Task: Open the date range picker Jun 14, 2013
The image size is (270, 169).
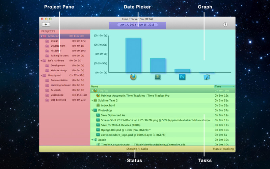Action: pos(137,25)
